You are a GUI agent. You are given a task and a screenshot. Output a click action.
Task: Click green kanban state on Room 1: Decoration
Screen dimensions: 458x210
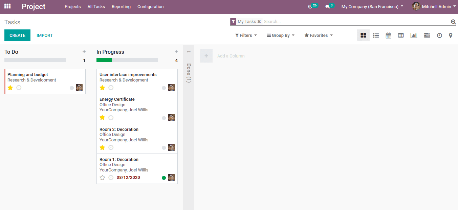tap(164, 178)
